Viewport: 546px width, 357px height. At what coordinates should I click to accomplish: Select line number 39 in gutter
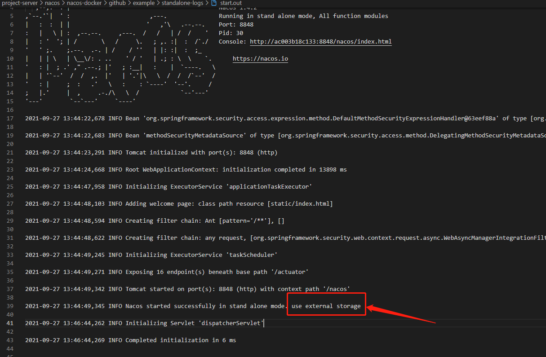pyautogui.click(x=10, y=306)
